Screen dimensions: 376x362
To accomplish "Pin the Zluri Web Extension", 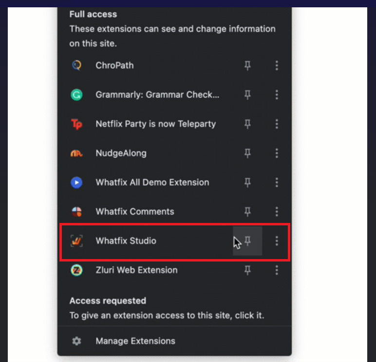I will coord(248,270).
